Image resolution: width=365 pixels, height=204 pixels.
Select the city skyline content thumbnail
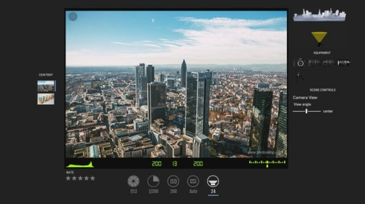[46, 86]
